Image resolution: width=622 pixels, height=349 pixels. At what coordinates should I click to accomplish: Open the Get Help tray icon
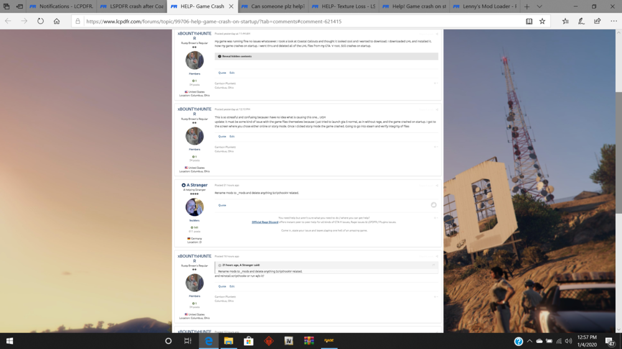pyautogui.click(x=519, y=341)
